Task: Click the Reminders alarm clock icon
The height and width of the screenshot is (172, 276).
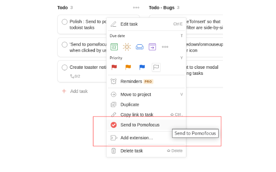Action: (x=114, y=81)
